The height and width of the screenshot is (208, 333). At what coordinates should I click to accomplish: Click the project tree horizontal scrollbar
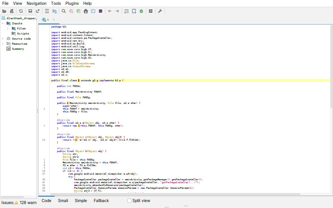click(x=12, y=197)
